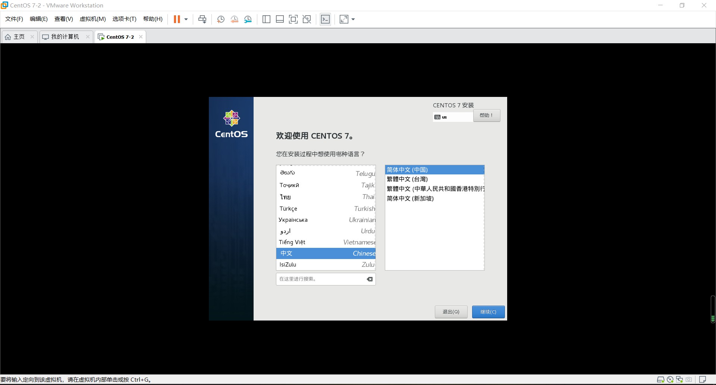Select Telugu in the language list
The width and height of the screenshot is (716, 385).
(x=326, y=173)
